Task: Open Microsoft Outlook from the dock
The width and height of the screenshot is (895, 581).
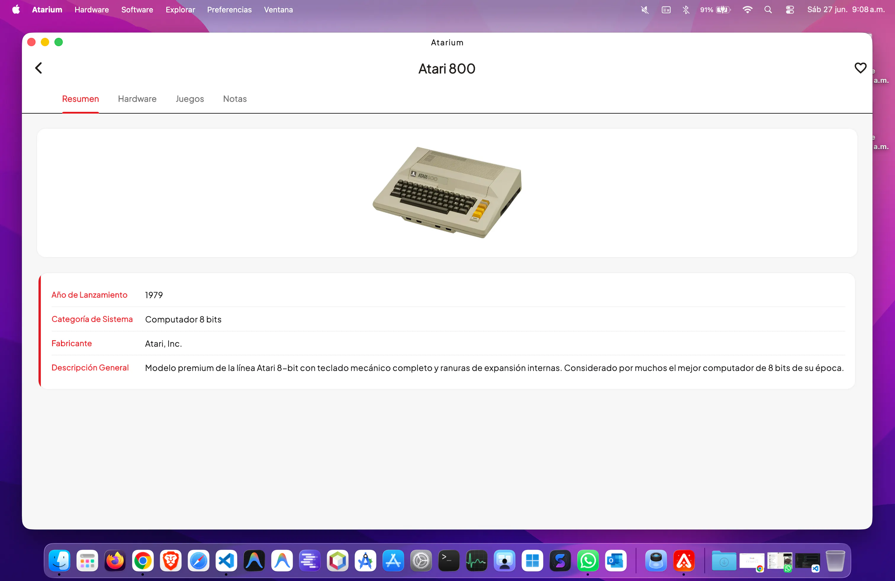Action: click(x=616, y=561)
